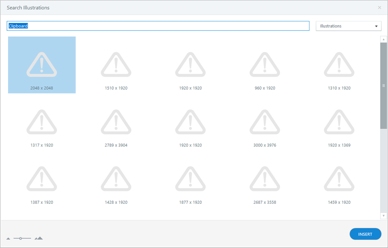Select the 960 x 1920 illustration thumbnail
Screen dimensions: 388x248
265,65
